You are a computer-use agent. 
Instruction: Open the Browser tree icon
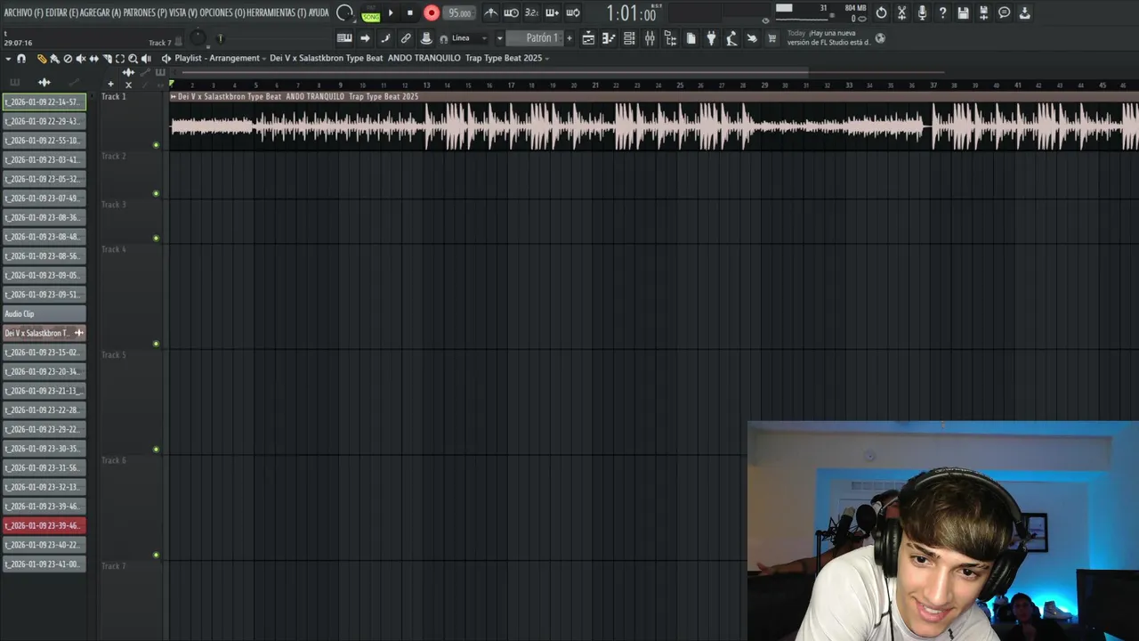pos(670,38)
